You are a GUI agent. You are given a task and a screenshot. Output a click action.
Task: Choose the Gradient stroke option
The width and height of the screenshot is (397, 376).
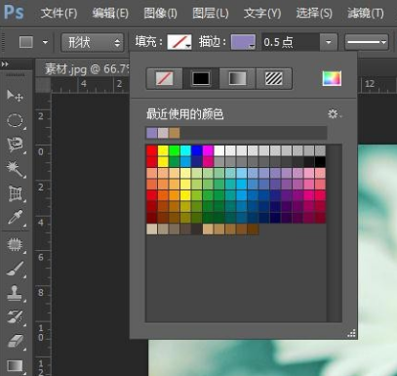[x=238, y=78]
